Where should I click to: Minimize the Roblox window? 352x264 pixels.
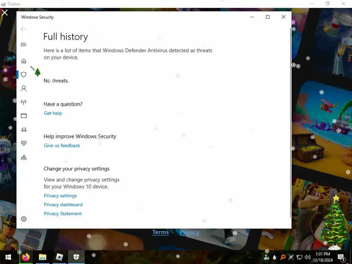point(312,3)
